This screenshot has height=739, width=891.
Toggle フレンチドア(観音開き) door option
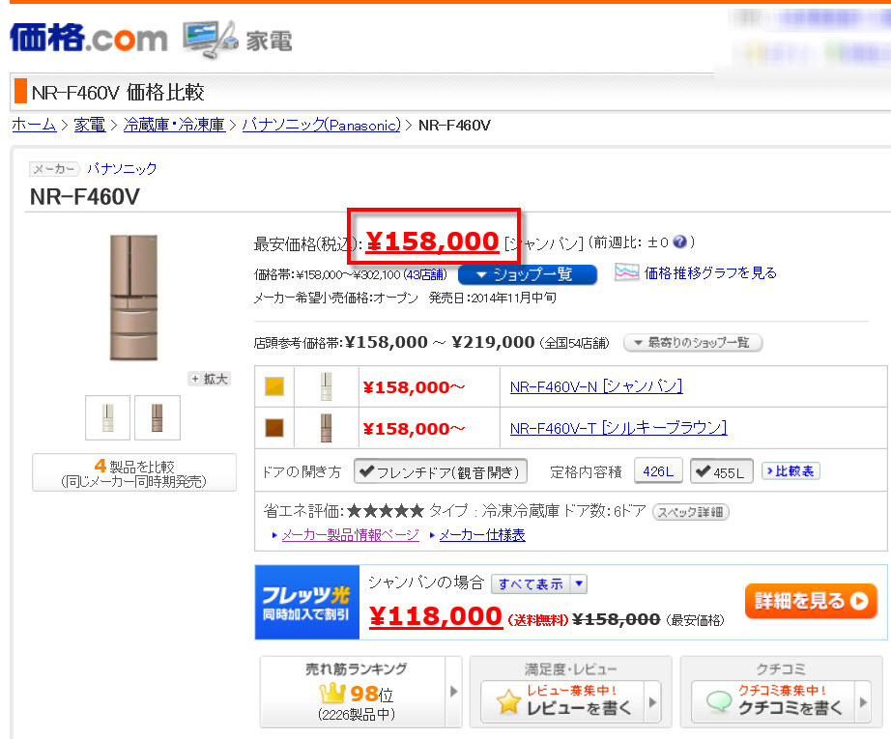tap(441, 471)
